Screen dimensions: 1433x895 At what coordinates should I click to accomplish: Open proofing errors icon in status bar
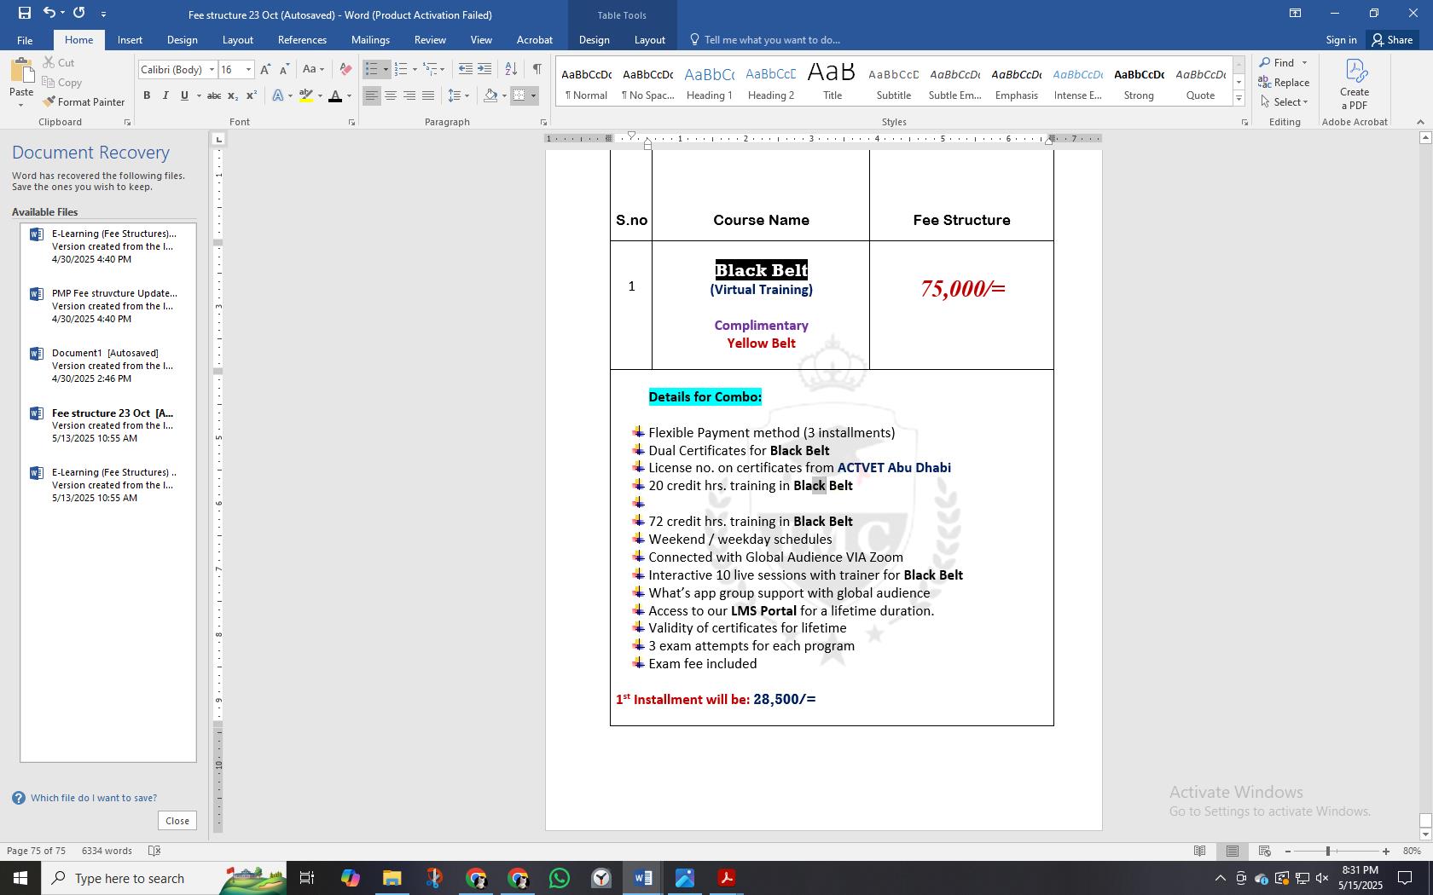pyautogui.click(x=154, y=851)
